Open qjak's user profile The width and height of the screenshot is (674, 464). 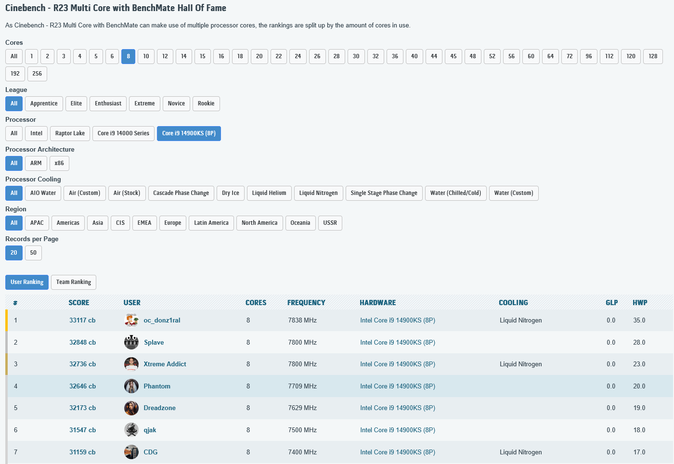pos(150,430)
